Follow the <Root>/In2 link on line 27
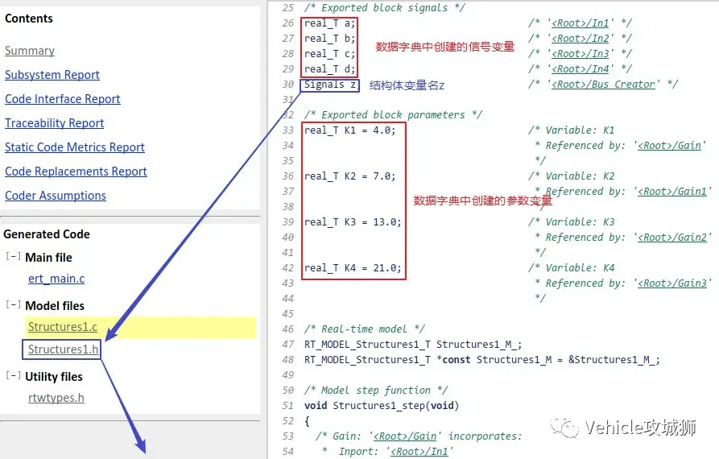This screenshot has height=459, width=719. click(x=580, y=39)
